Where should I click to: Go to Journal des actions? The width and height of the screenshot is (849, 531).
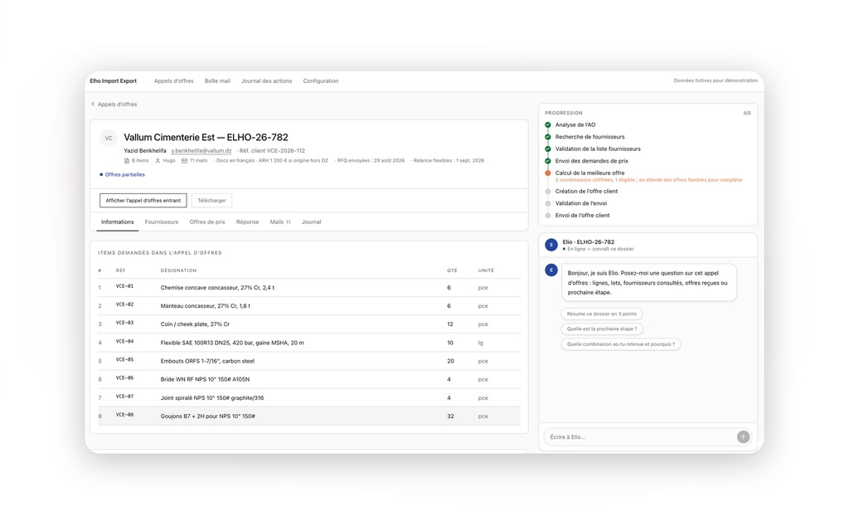click(x=266, y=81)
